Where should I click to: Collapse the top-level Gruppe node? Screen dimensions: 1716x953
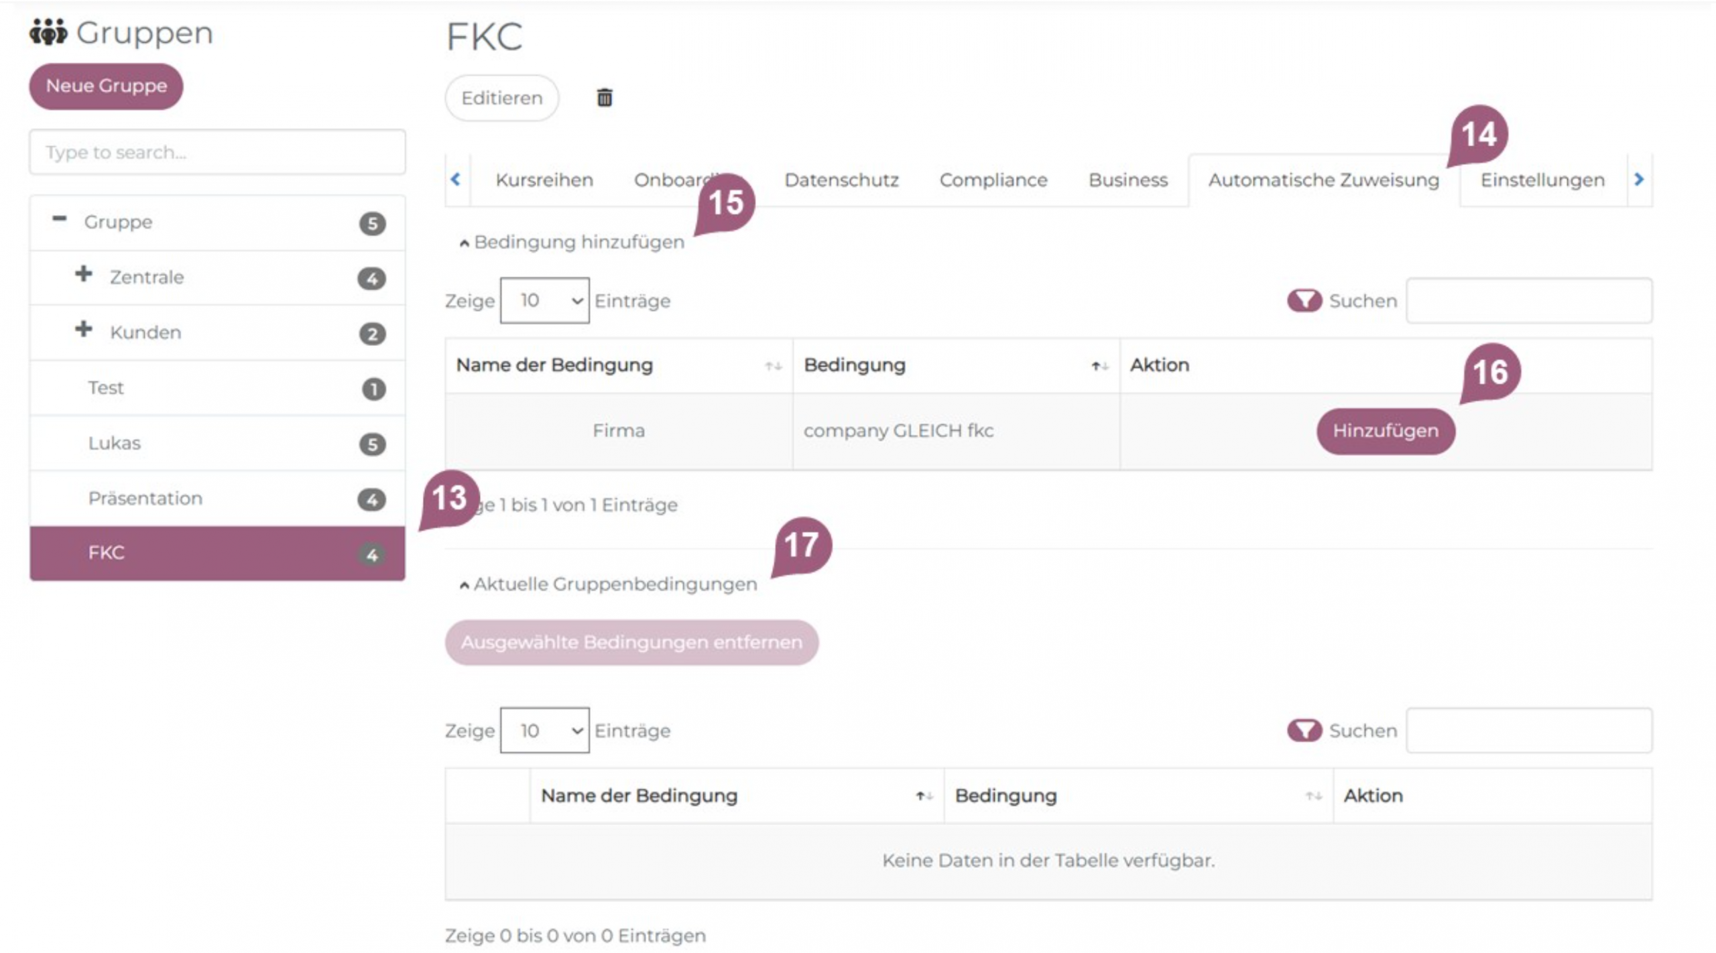pyautogui.click(x=60, y=219)
